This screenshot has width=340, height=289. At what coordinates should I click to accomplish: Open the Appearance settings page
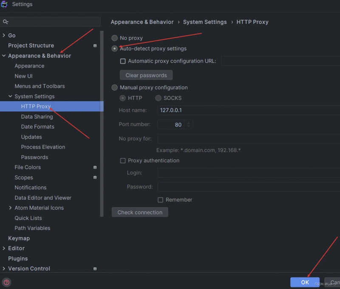pyautogui.click(x=29, y=66)
